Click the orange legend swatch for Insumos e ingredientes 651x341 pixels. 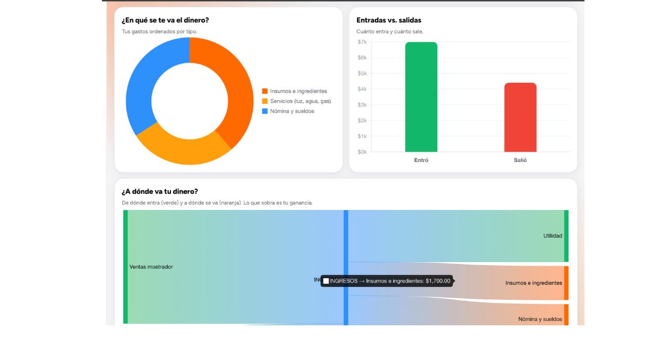[x=265, y=91]
